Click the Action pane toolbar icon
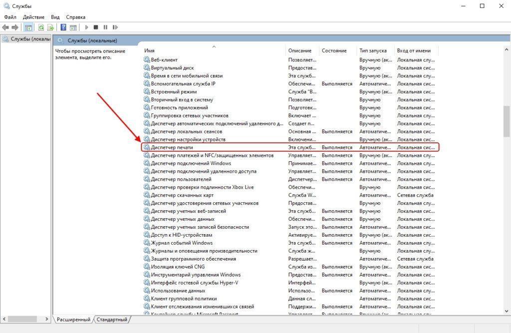Screen dimensions: 511x333 coord(73,27)
